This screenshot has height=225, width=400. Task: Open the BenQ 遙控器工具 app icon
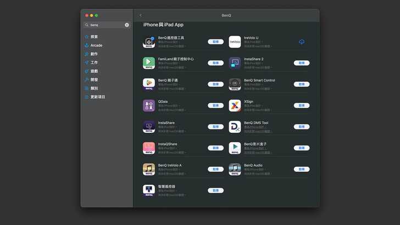[x=149, y=42]
